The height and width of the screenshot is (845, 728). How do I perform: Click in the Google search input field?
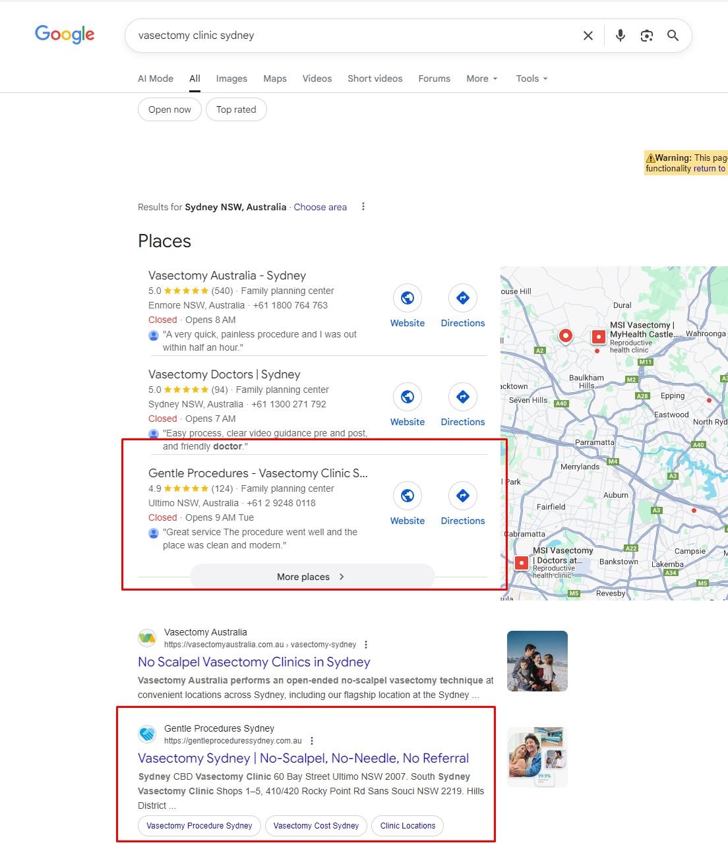point(349,36)
